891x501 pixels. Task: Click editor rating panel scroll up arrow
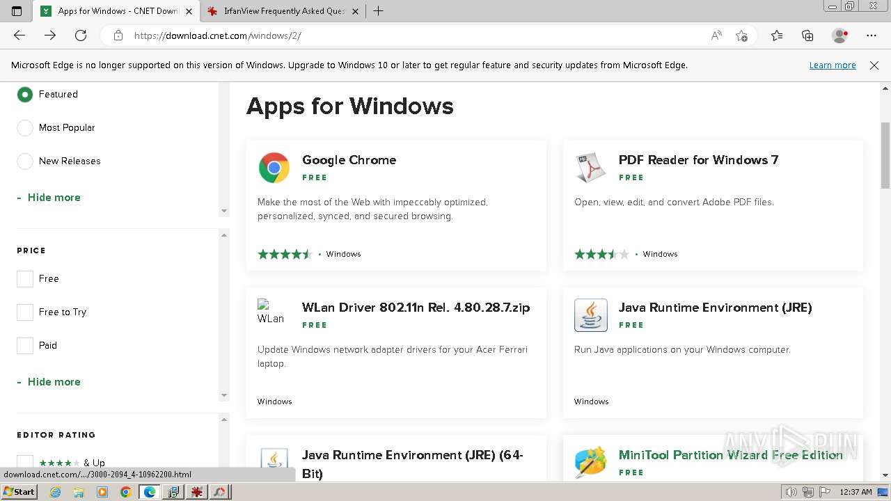click(x=224, y=420)
